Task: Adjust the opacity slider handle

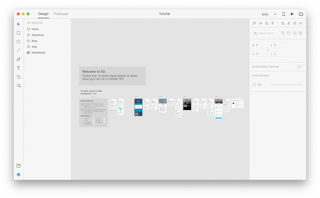Action: (x=270, y=85)
